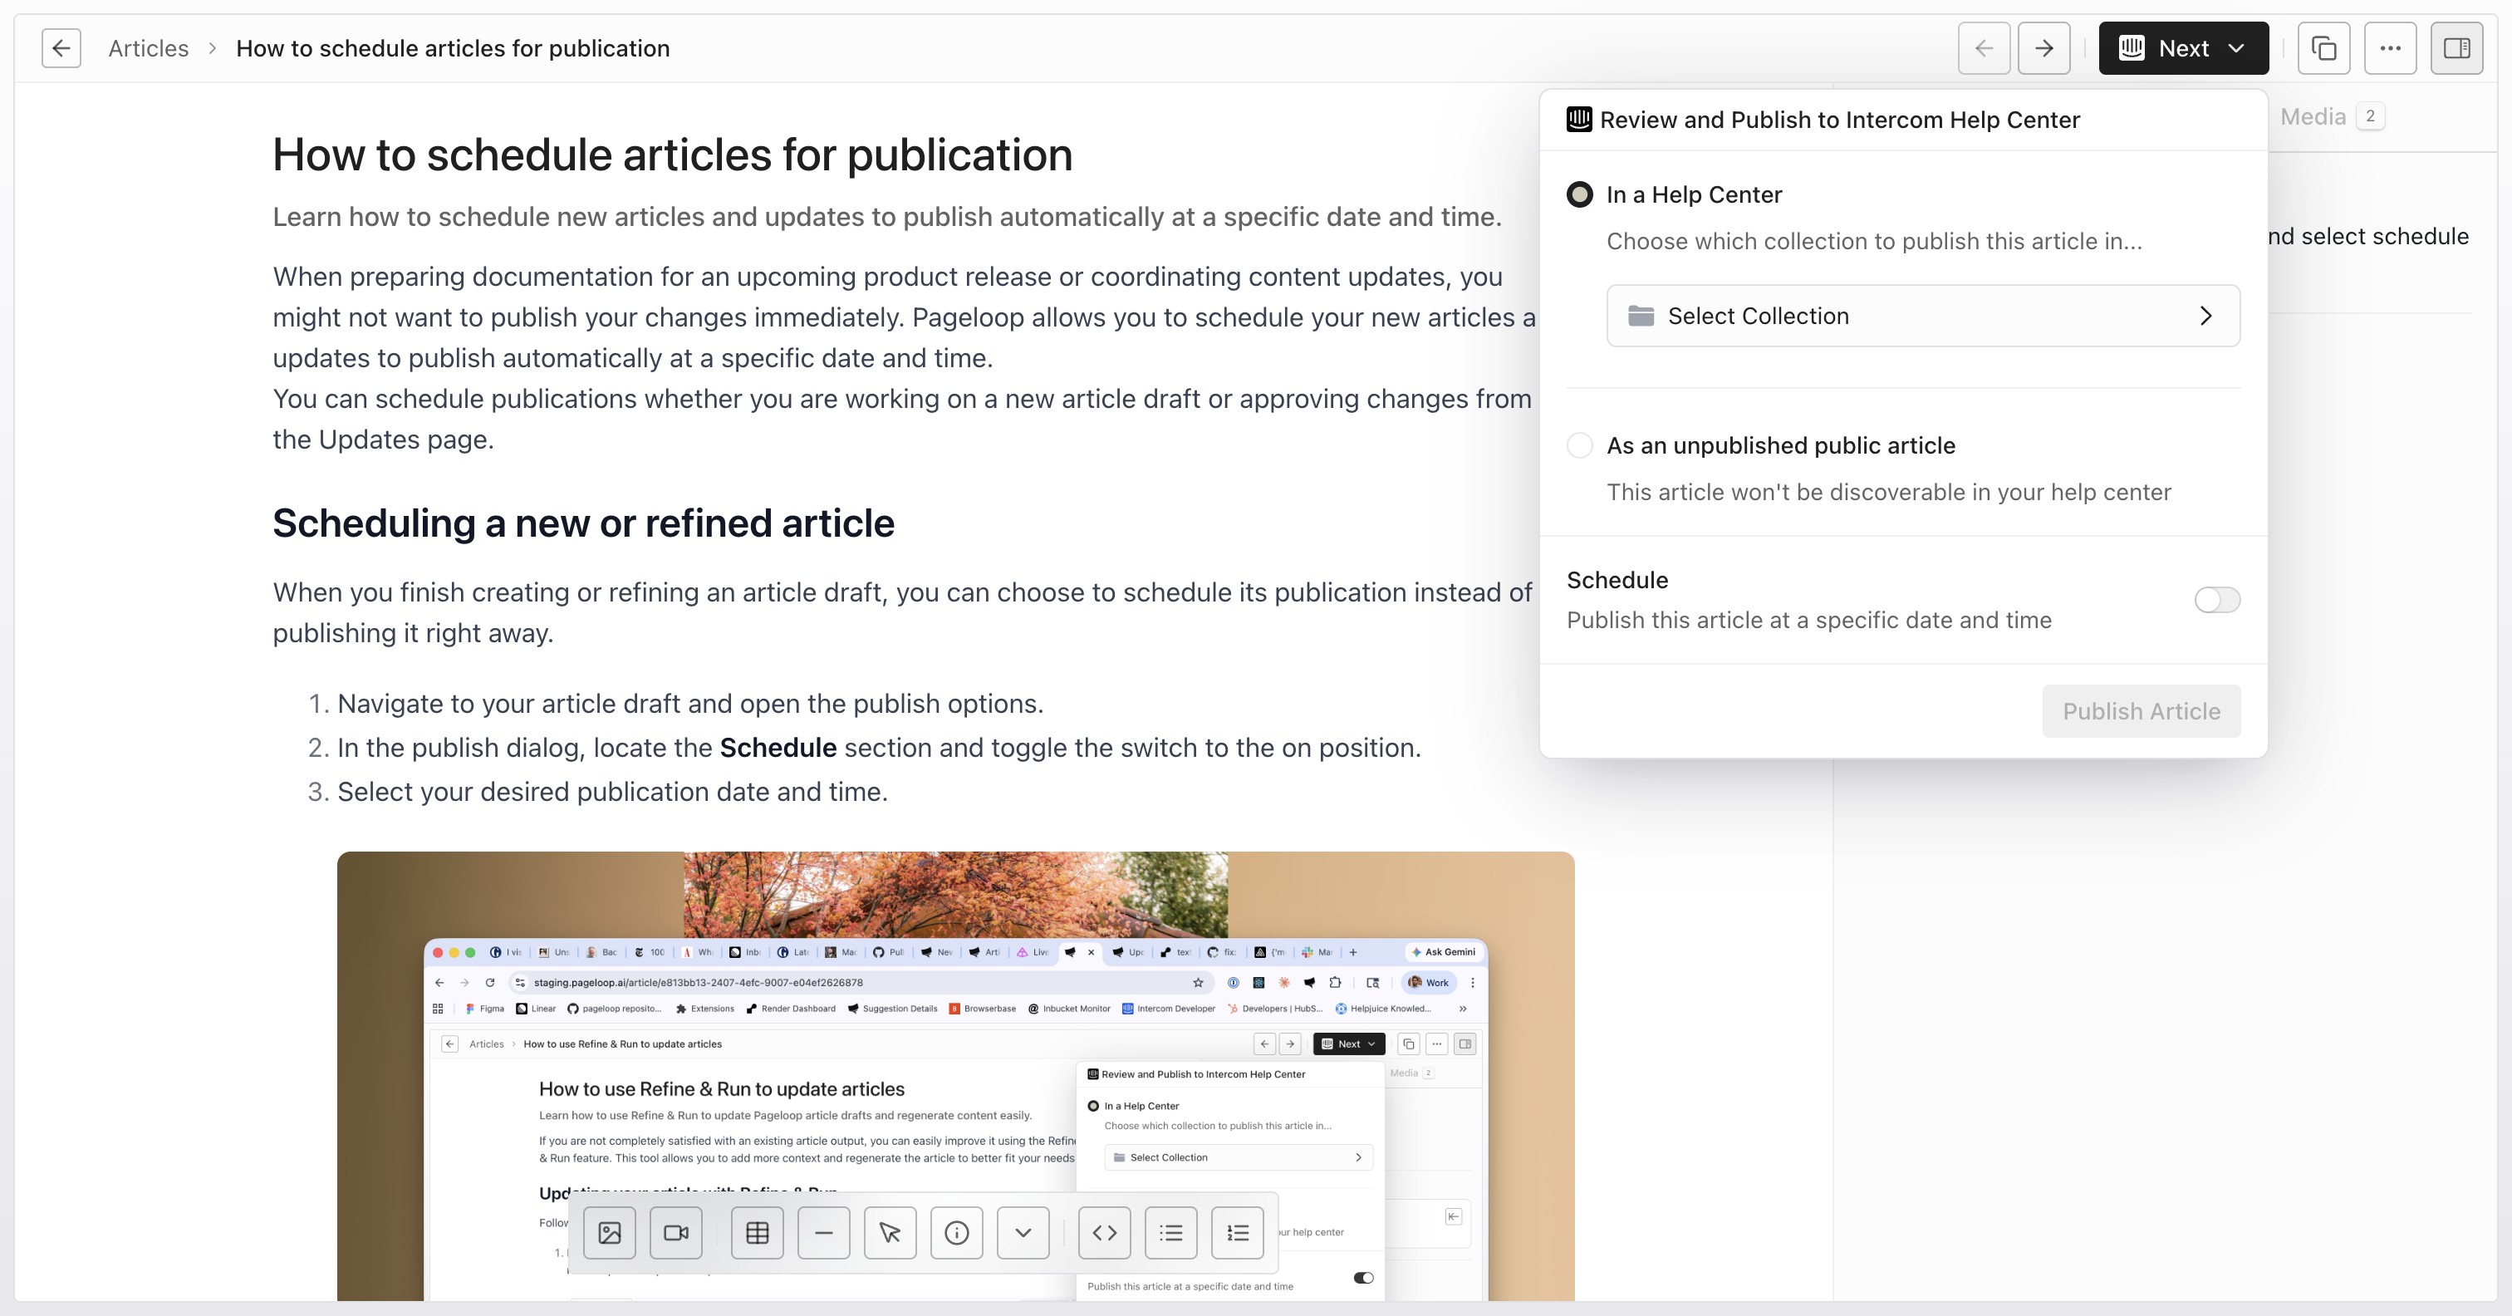This screenshot has height=1316, width=2512.
Task: Click step 3 'Select your desired publication date'
Action: [612, 791]
